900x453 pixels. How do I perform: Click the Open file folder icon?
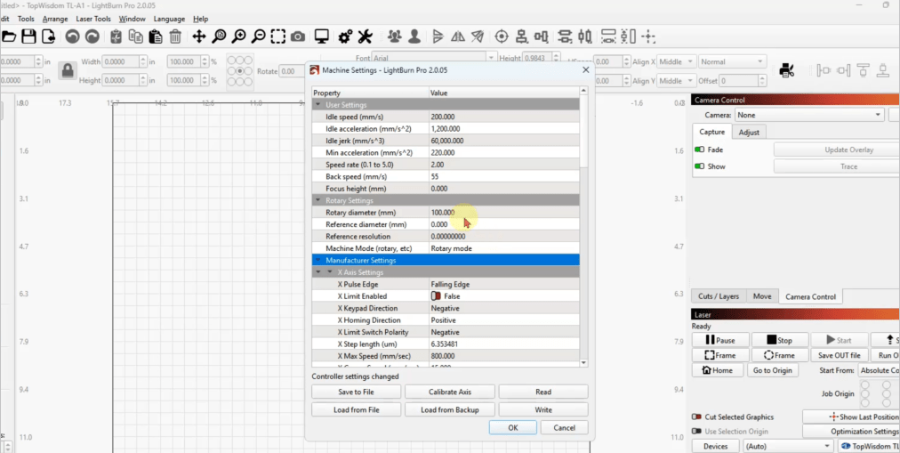9,36
